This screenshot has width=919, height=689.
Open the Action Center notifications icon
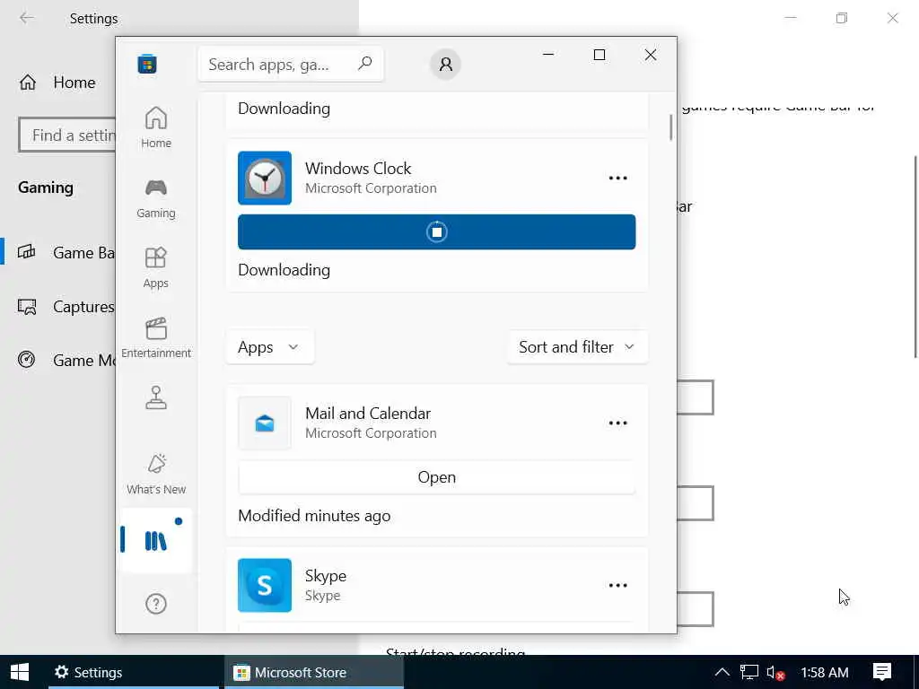tap(882, 672)
